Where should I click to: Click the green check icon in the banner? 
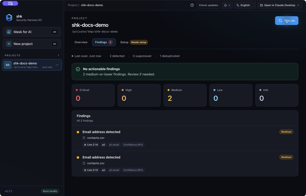pos(78,69)
